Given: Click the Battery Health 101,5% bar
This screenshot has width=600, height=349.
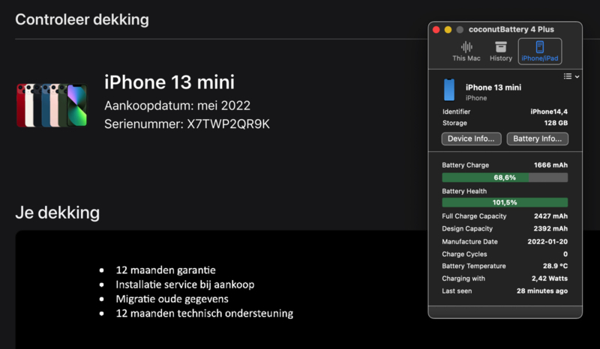Looking at the screenshot, I should click(505, 202).
